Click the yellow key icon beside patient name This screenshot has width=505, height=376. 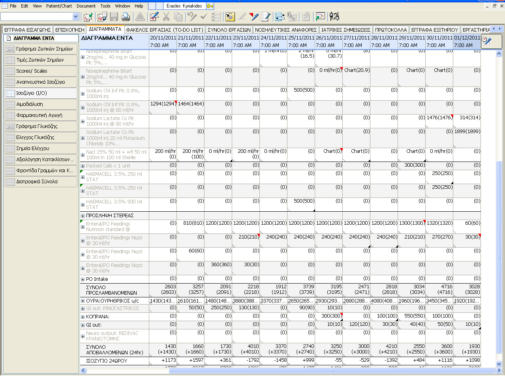click(x=210, y=6)
